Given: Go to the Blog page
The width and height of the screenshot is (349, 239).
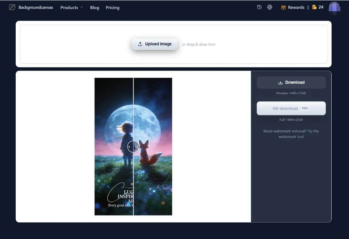Looking at the screenshot, I should (x=95, y=7).
